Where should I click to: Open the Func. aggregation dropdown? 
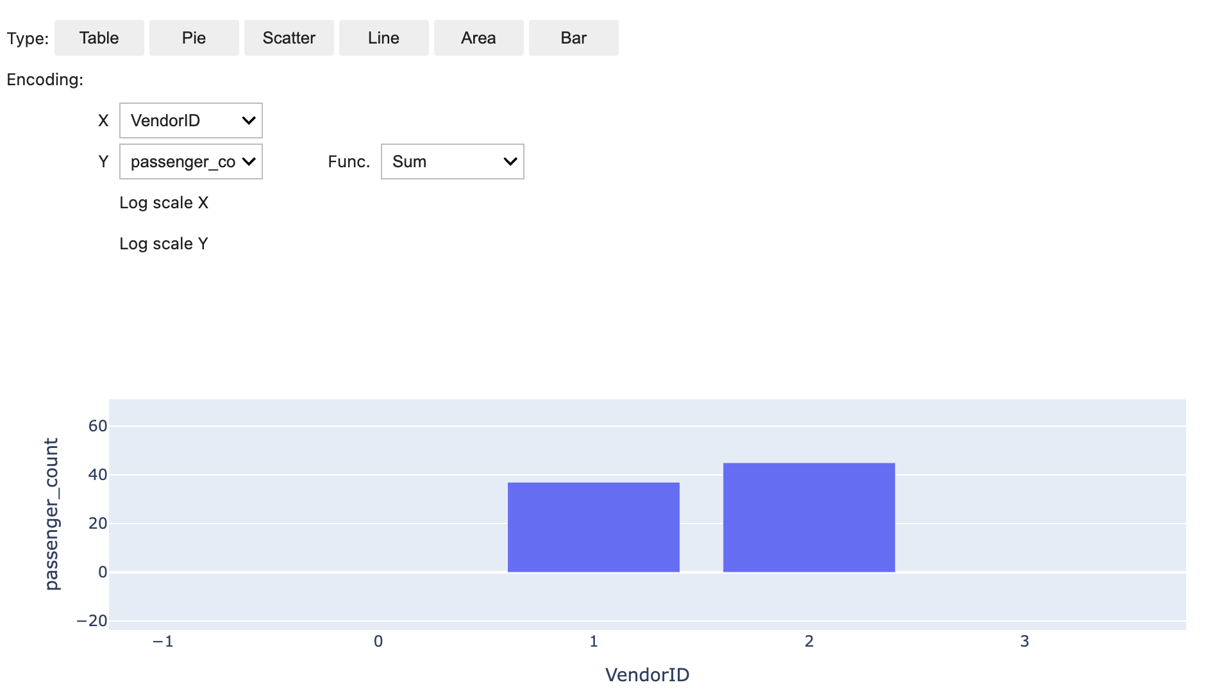pos(451,162)
